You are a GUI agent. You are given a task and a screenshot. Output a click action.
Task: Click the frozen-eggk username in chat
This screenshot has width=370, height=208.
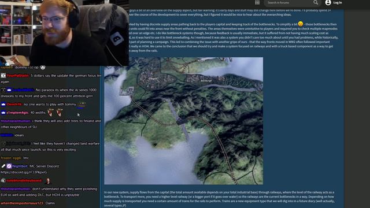pyautogui.click(x=11, y=158)
